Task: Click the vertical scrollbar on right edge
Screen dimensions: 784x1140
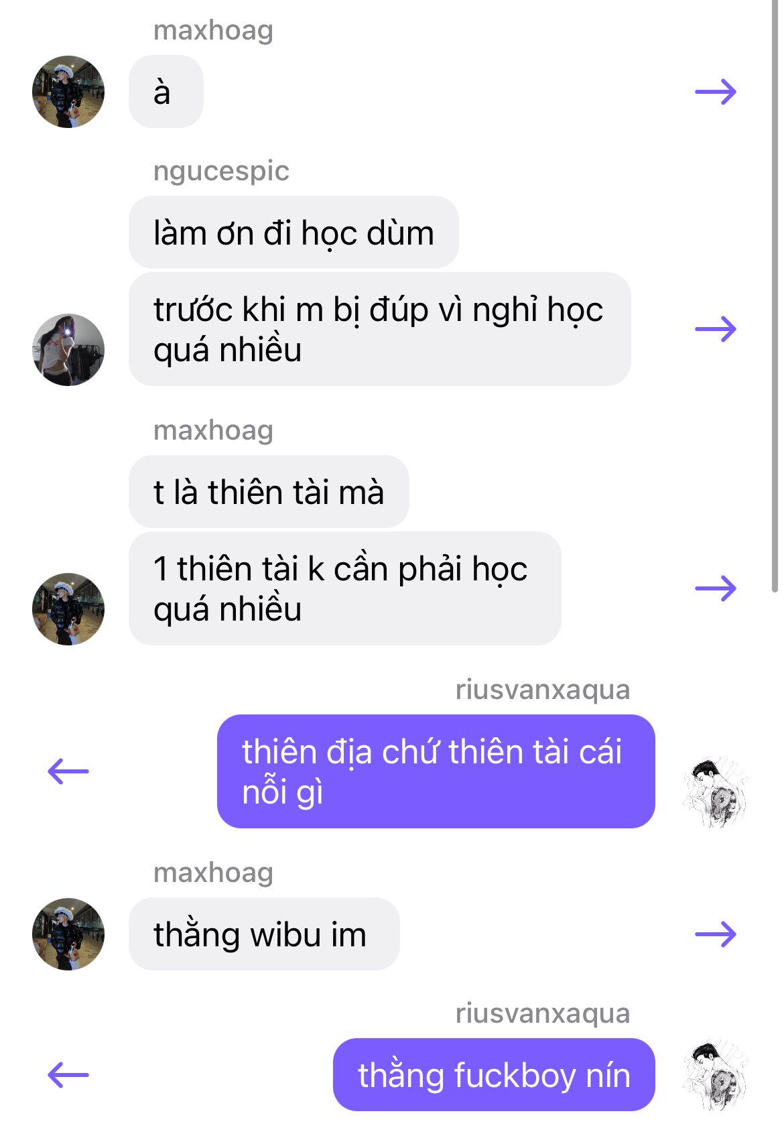Action: tap(775, 296)
